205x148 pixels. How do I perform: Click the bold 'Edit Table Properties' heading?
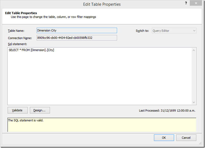tap(21, 13)
